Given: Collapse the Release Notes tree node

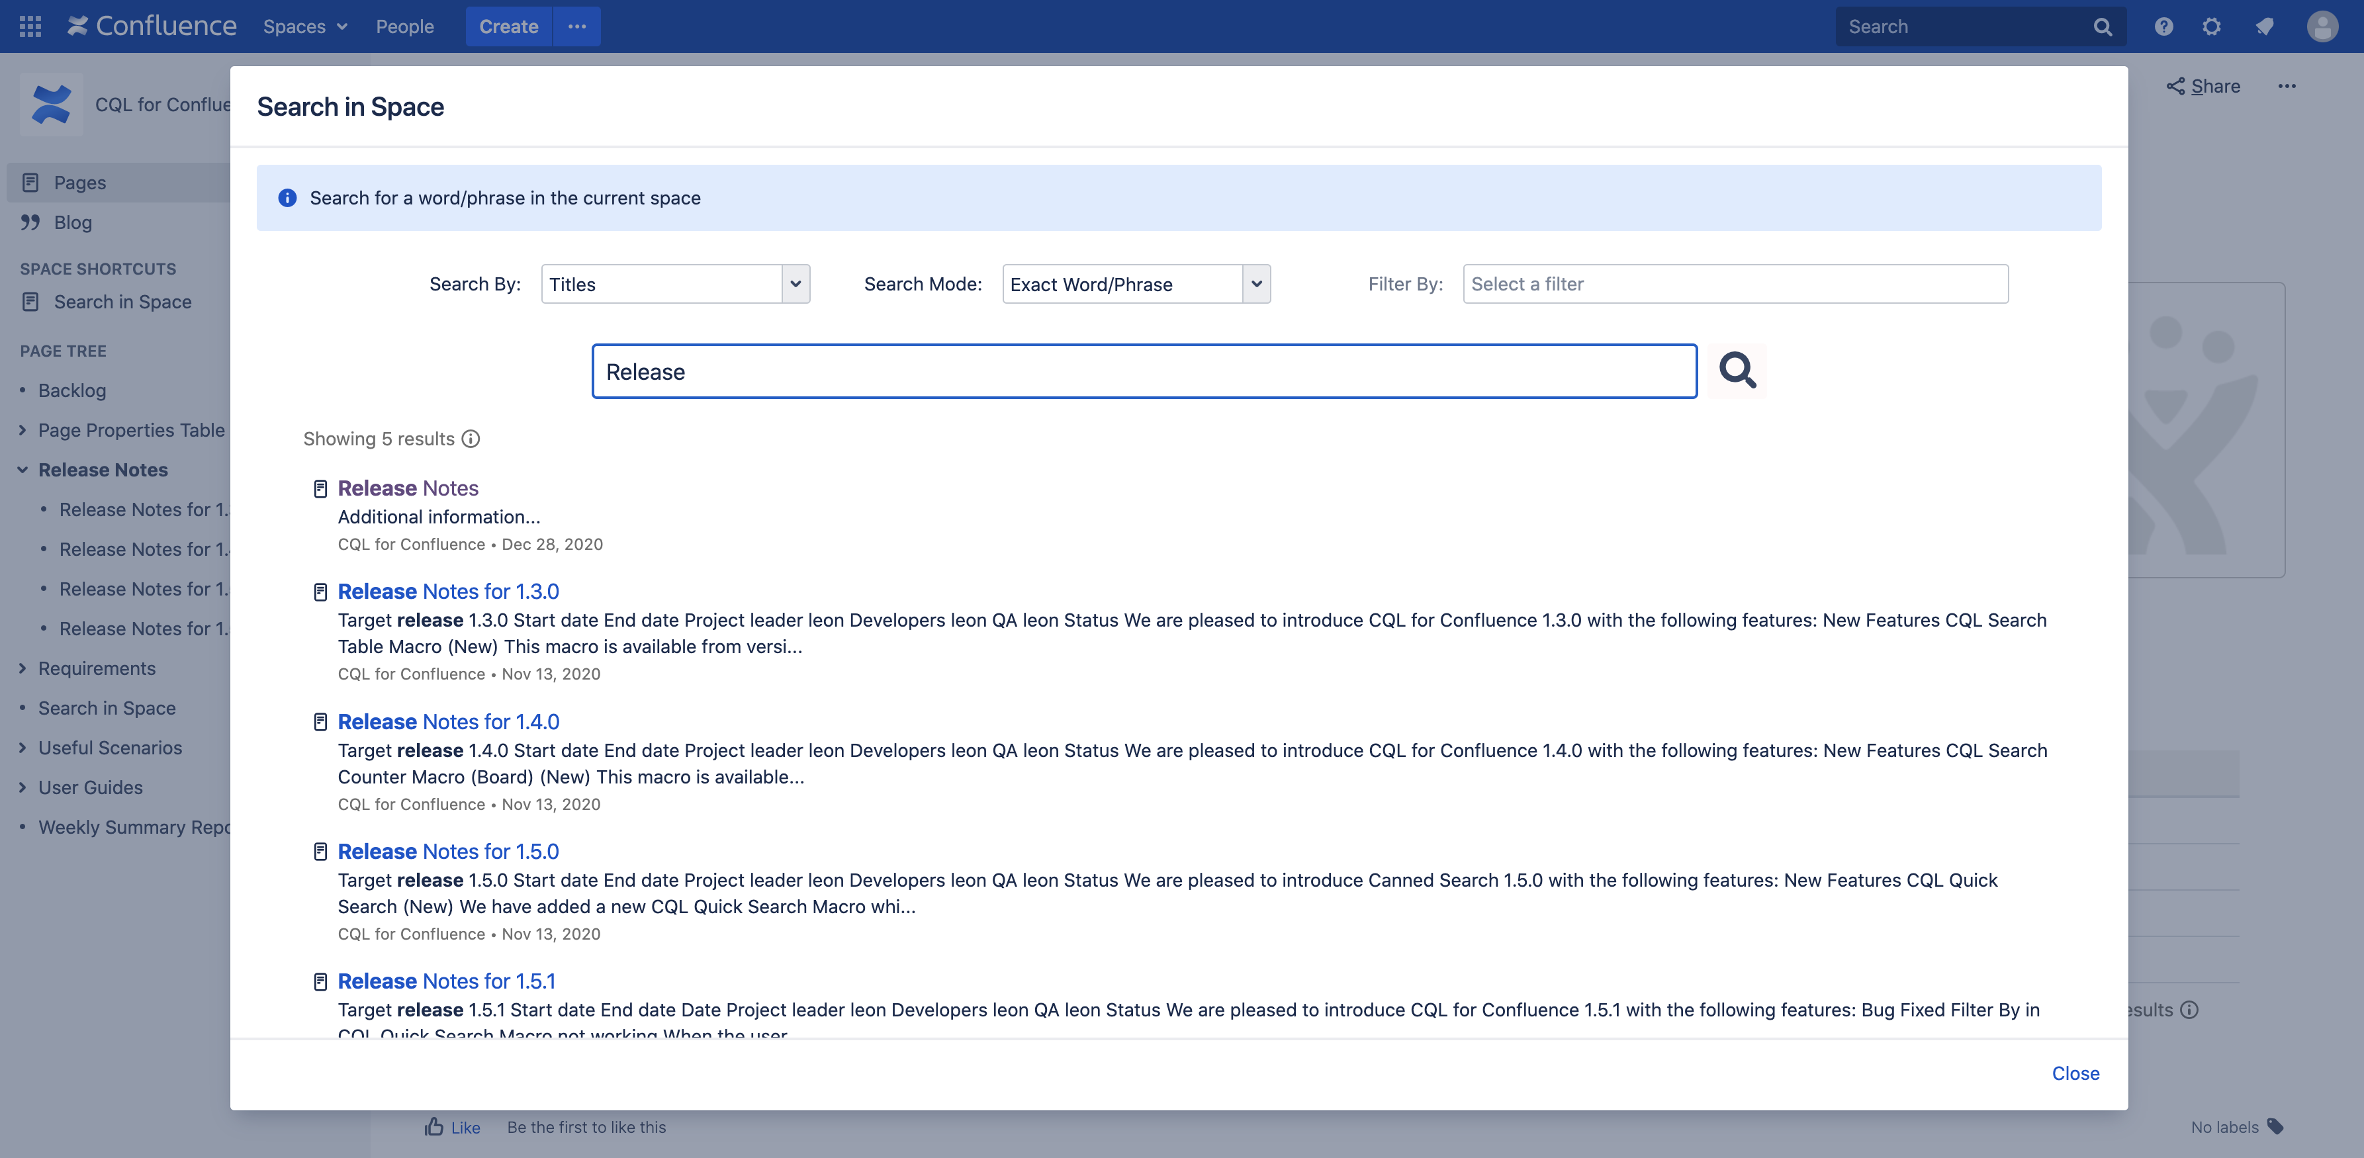Looking at the screenshot, I should (22, 470).
